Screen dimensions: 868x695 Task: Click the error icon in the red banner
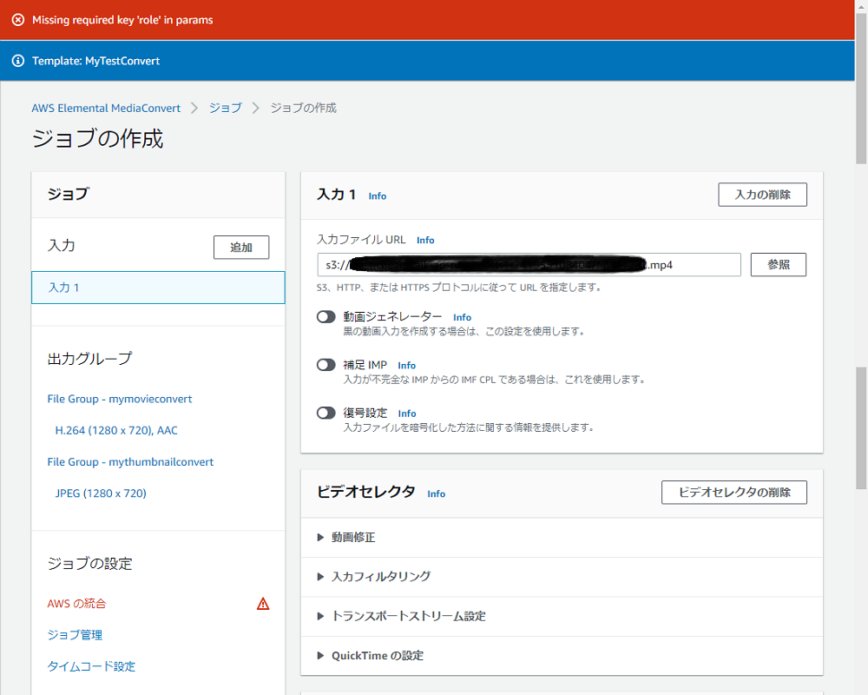click(18, 20)
